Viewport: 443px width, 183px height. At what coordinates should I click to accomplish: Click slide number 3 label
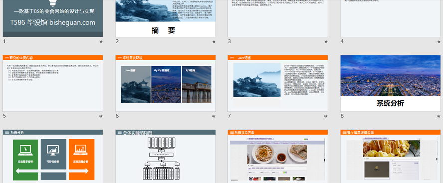229,41
